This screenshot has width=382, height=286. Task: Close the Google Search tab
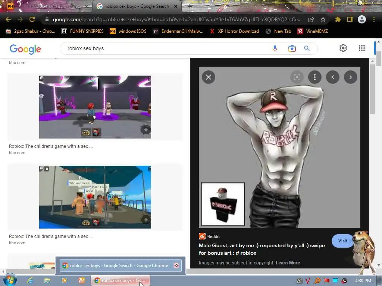pos(176,6)
